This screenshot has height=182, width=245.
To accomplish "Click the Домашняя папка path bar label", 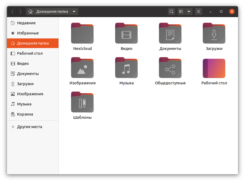I will click(x=52, y=11).
